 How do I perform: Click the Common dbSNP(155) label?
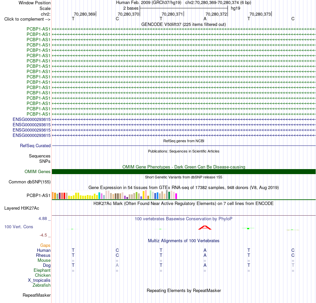pos(30,182)
